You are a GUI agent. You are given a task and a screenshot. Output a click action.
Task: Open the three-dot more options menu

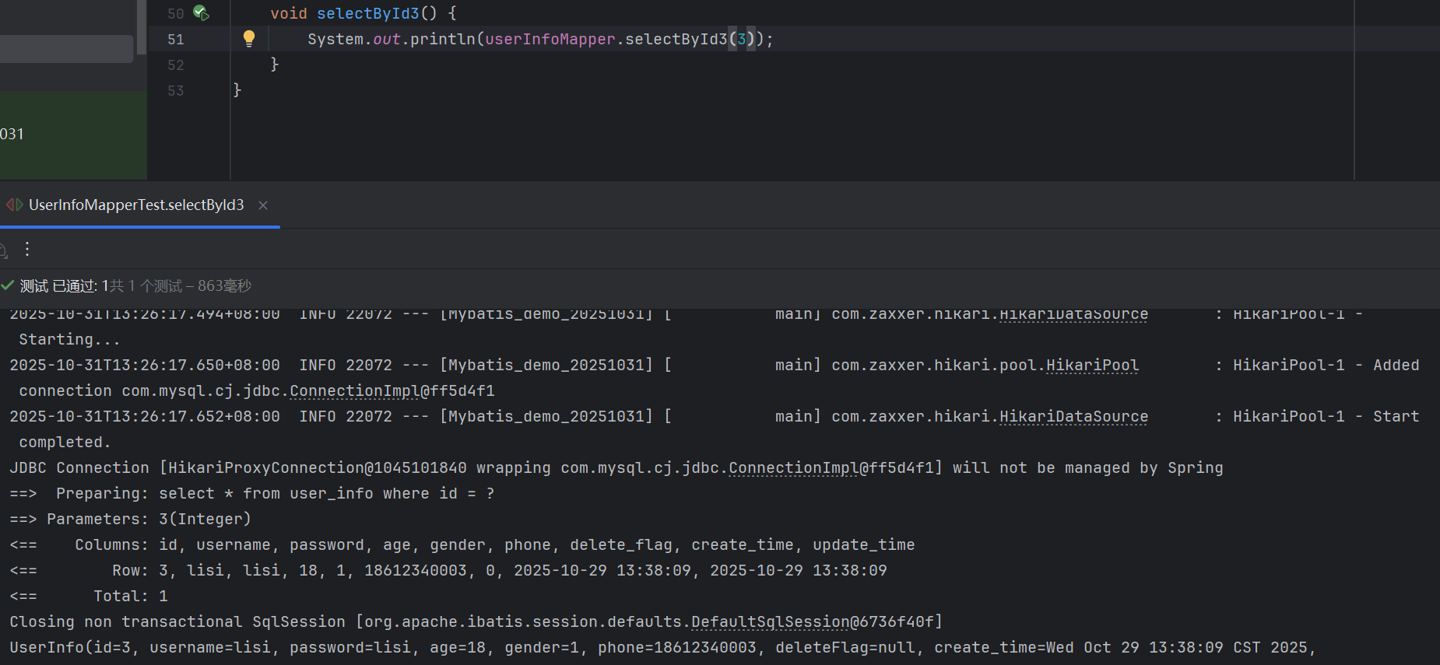point(27,249)
